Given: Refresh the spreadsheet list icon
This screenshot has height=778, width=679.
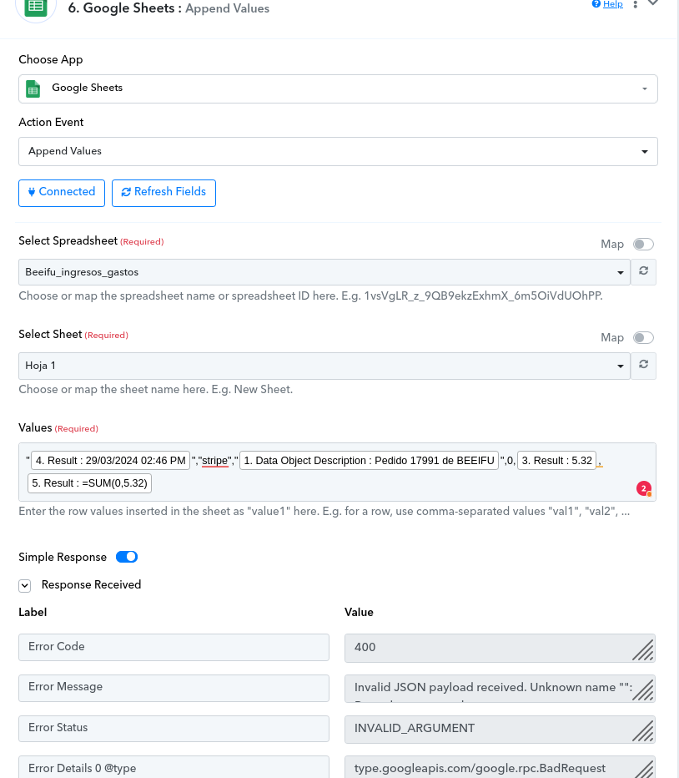Looking at the screenshot, I should [x=643, y=272].
